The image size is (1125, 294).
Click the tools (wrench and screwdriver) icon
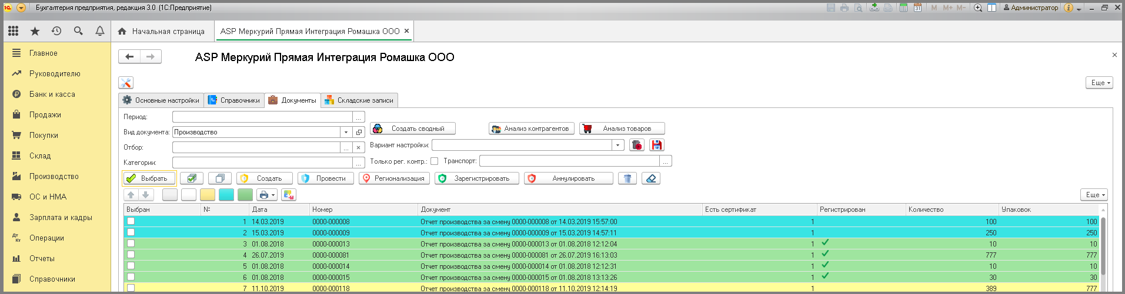[x=126, y=83]
